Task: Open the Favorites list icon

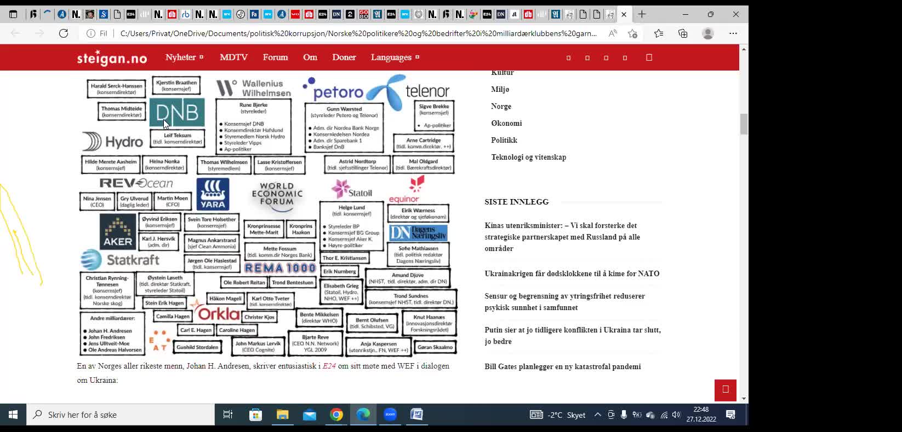Action: pos(659,33)
